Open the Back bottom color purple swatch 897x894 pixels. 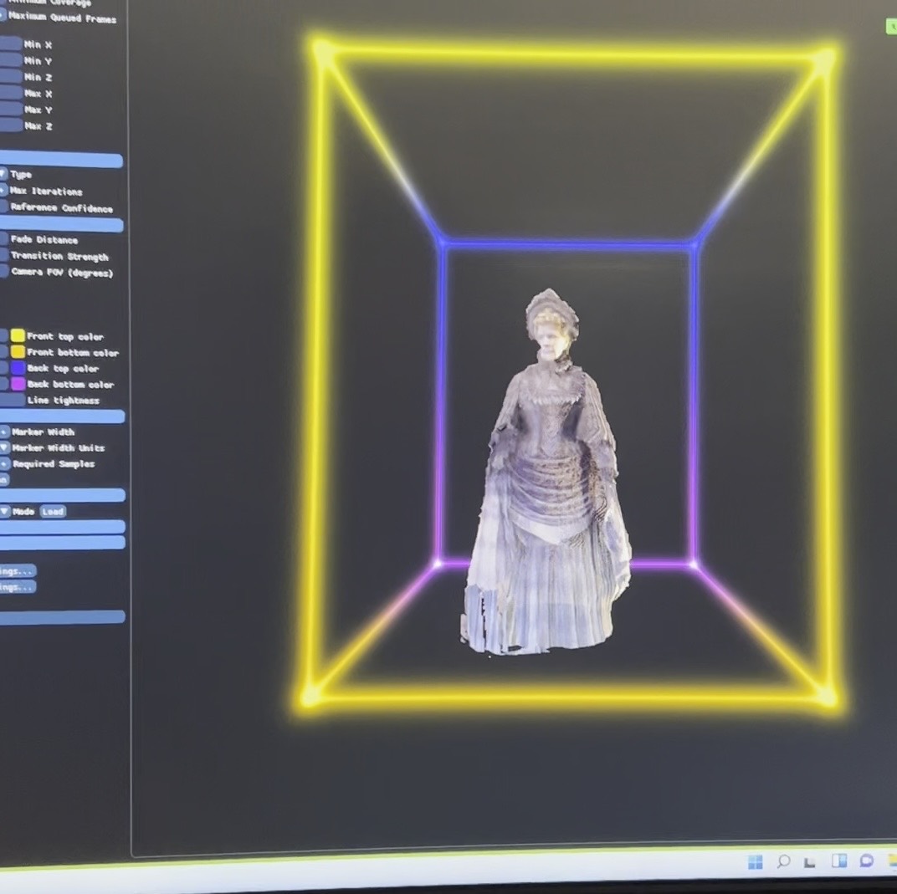(18, 384)
